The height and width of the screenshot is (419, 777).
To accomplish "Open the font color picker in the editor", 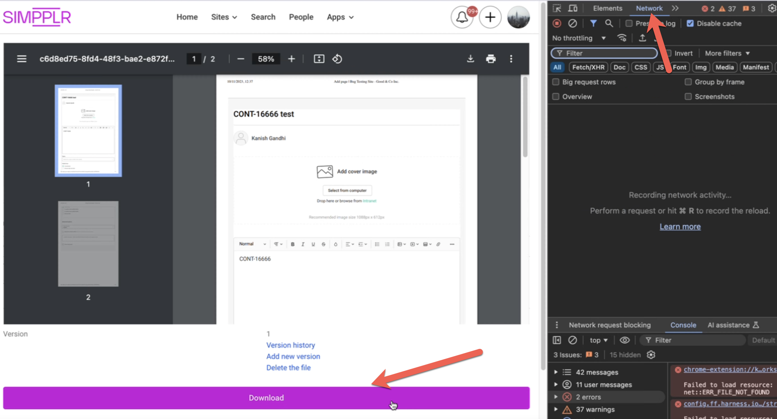I will [336, 244].
